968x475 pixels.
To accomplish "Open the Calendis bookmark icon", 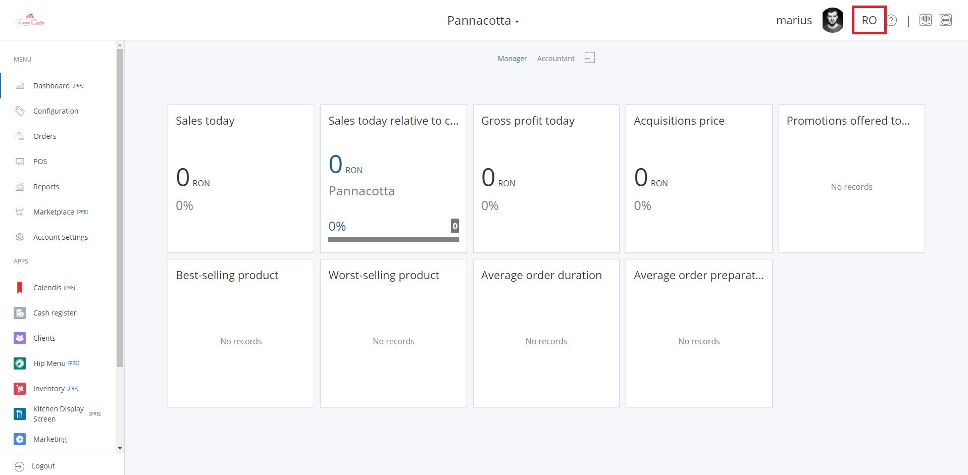I will click(20, 288).
